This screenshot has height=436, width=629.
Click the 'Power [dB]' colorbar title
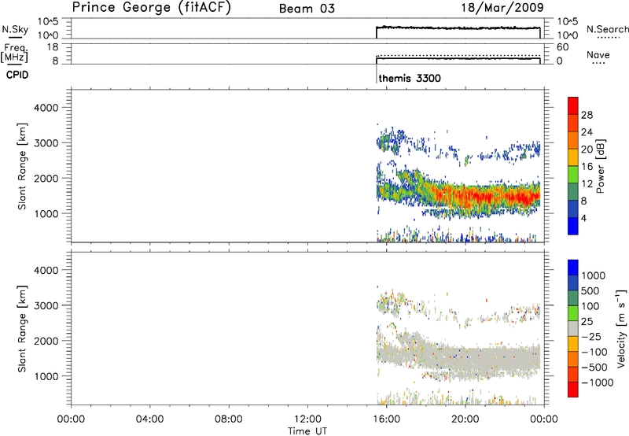click(x=600, y=166)
